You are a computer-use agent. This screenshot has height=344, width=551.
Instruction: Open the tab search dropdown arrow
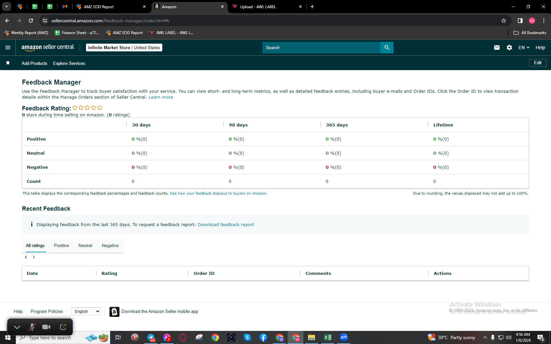[x=7, y=7]
